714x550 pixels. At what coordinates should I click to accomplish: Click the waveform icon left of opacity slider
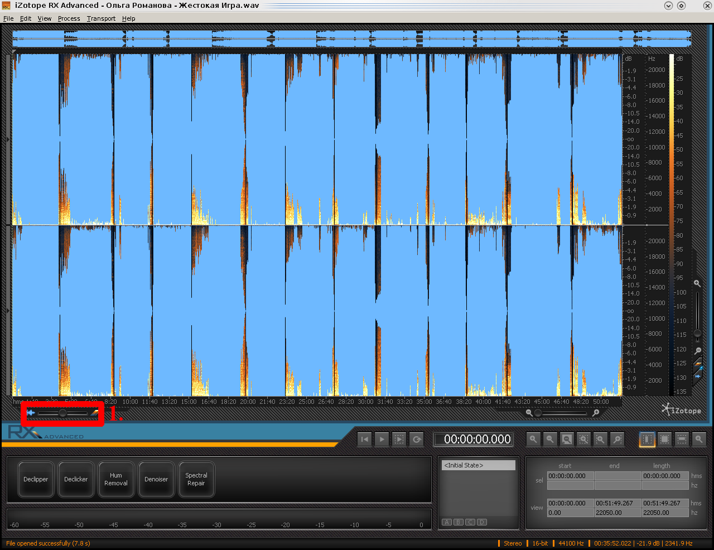point(31,413)
